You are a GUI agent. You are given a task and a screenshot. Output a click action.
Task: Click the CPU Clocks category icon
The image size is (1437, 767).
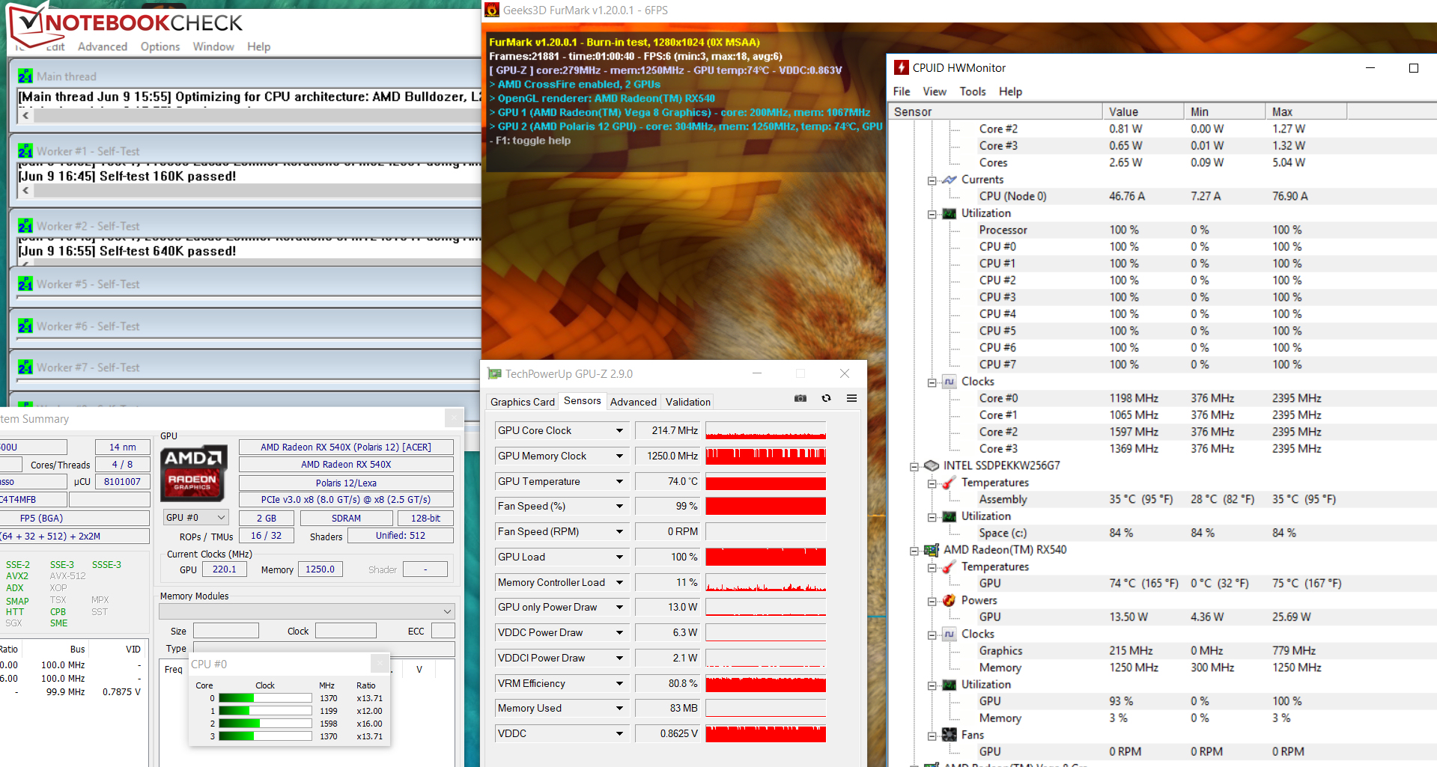[950, 382]
